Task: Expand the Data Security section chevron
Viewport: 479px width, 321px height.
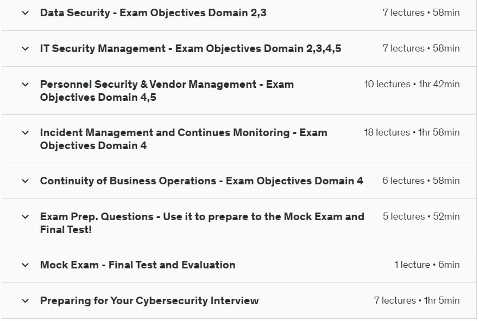Action: coord(26,13)
